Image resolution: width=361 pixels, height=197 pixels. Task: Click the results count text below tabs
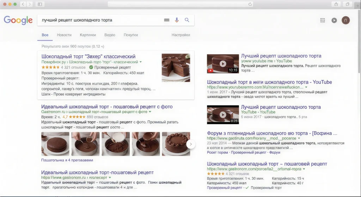(x=73, y=46)
